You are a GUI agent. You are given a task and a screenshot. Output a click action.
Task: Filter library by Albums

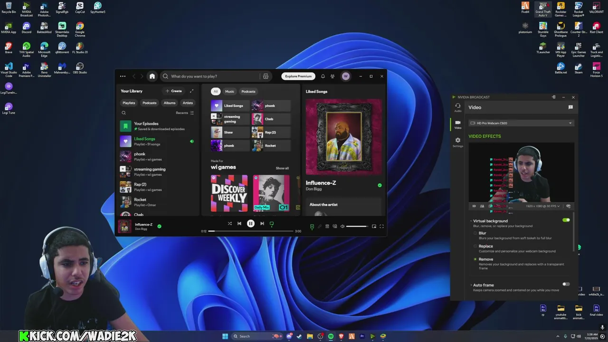[x=170, y=103]
